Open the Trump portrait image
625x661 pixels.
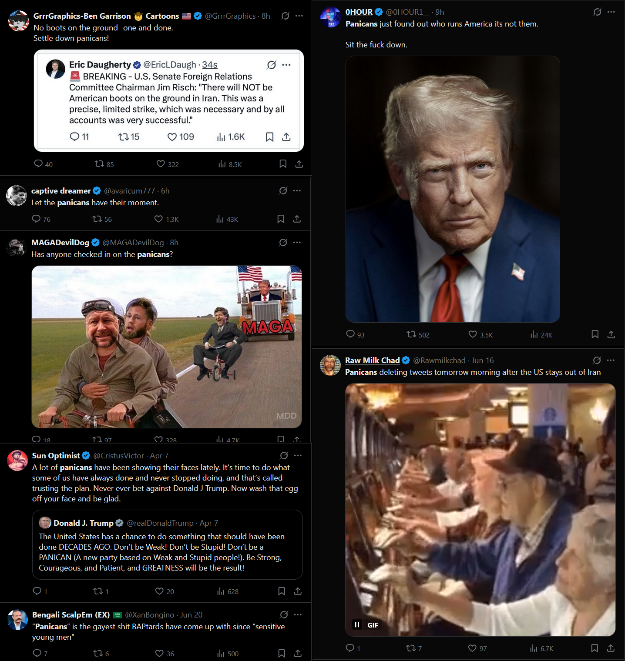453,189
